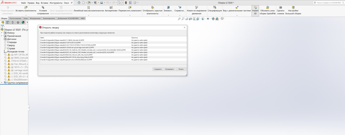Image resolution: width=345 pixels, height=135 pixels.
Task: Open the dropdown under Вставить компоненты
Action: 26,15
